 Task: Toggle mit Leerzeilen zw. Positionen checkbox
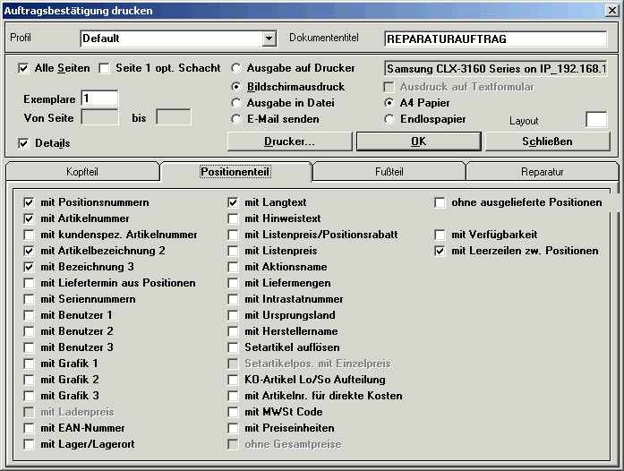(440, 251)
